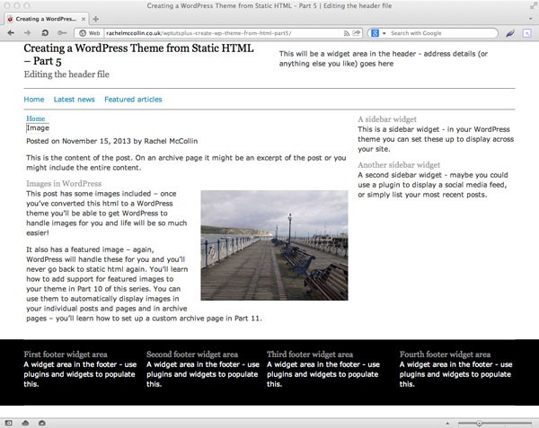Click the broken Image placeholder
The width and height of the screenshot is (539, 428).
(x=38, y=128)
